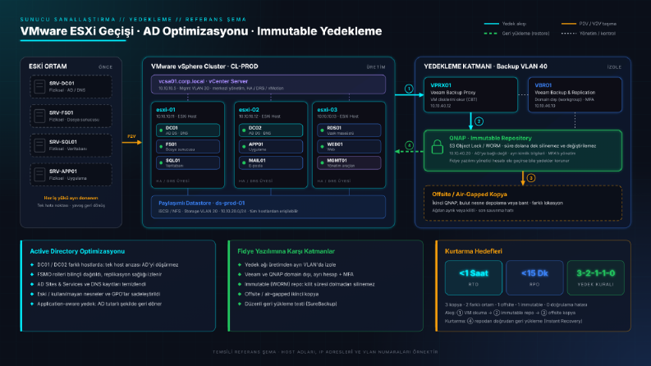Click the padlock icon in QNAP Immutable Repository
Image resolution: width=651 pixels, height=366 pixels.
[438, 147]
